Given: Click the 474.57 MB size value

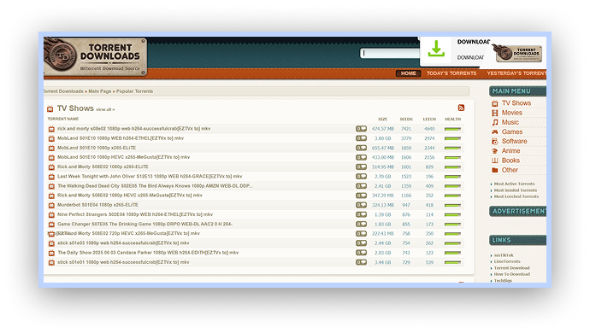Looking at the screenshot, I should (x=383, y=129).
